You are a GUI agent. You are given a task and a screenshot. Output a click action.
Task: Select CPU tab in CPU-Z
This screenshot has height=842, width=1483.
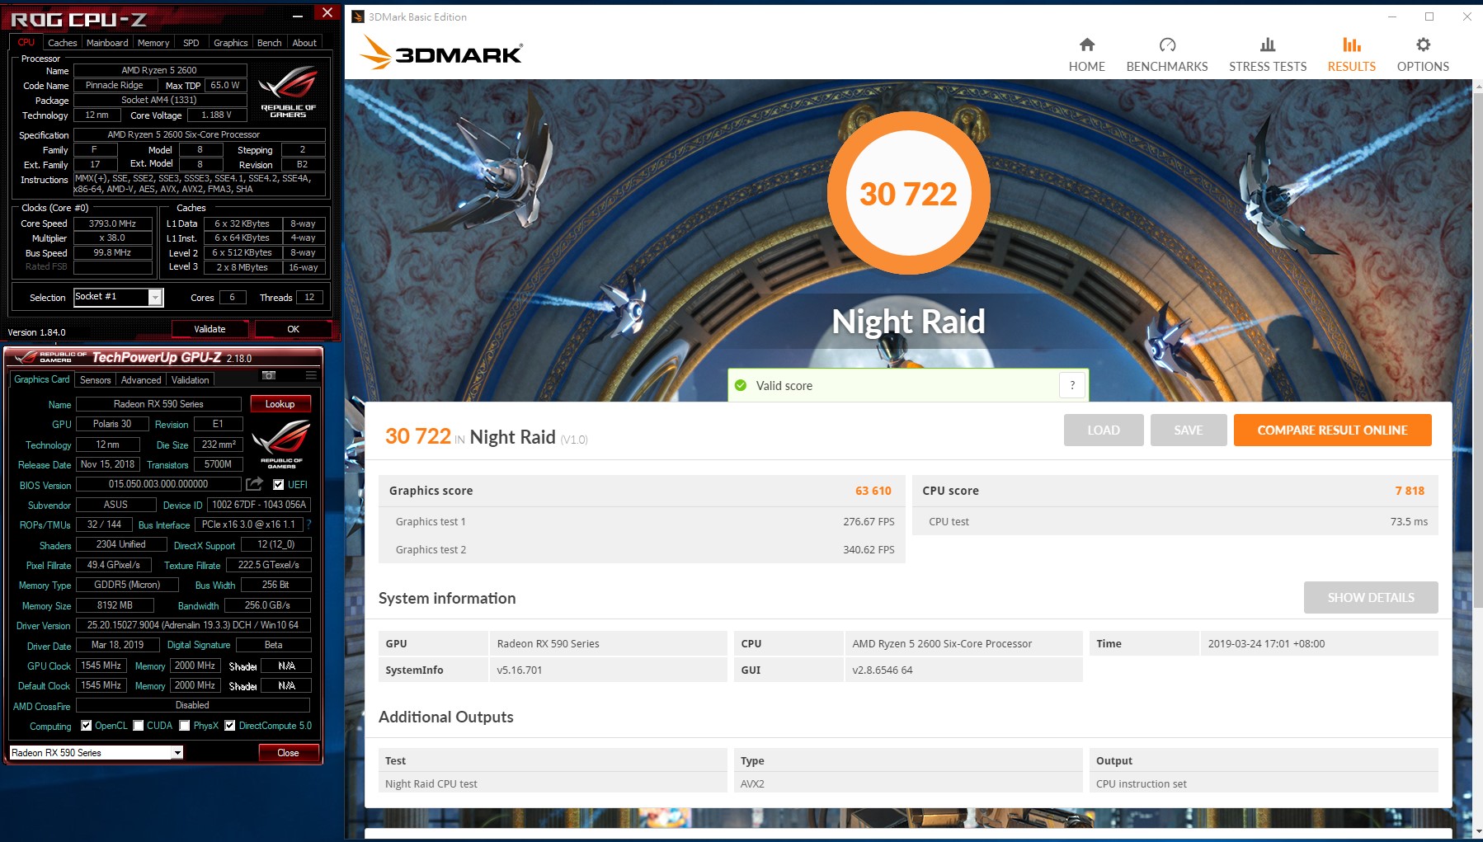pyautogui.click(x=26, y=42)
